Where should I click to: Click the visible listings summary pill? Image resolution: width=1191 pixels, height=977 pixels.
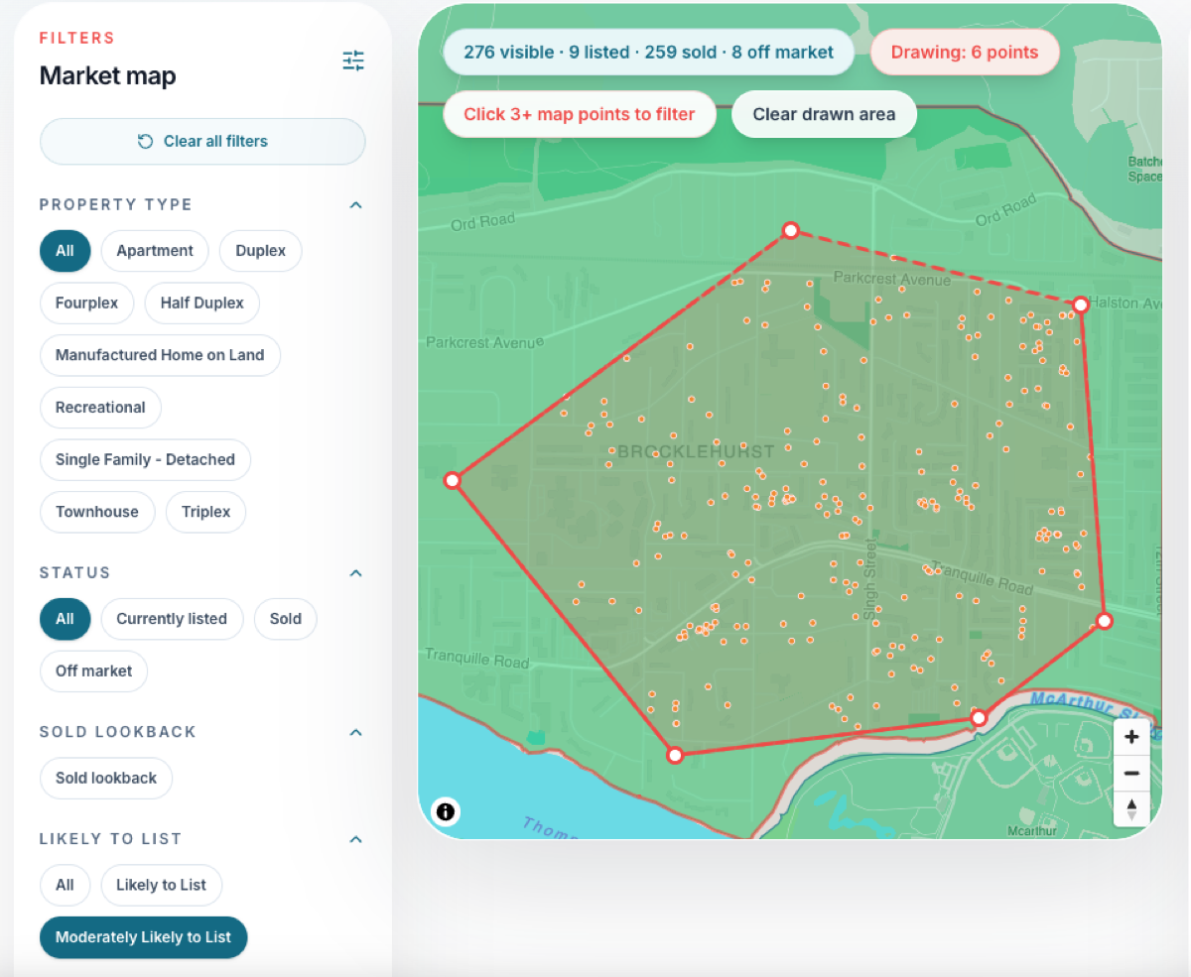click(x=649, y=53)
